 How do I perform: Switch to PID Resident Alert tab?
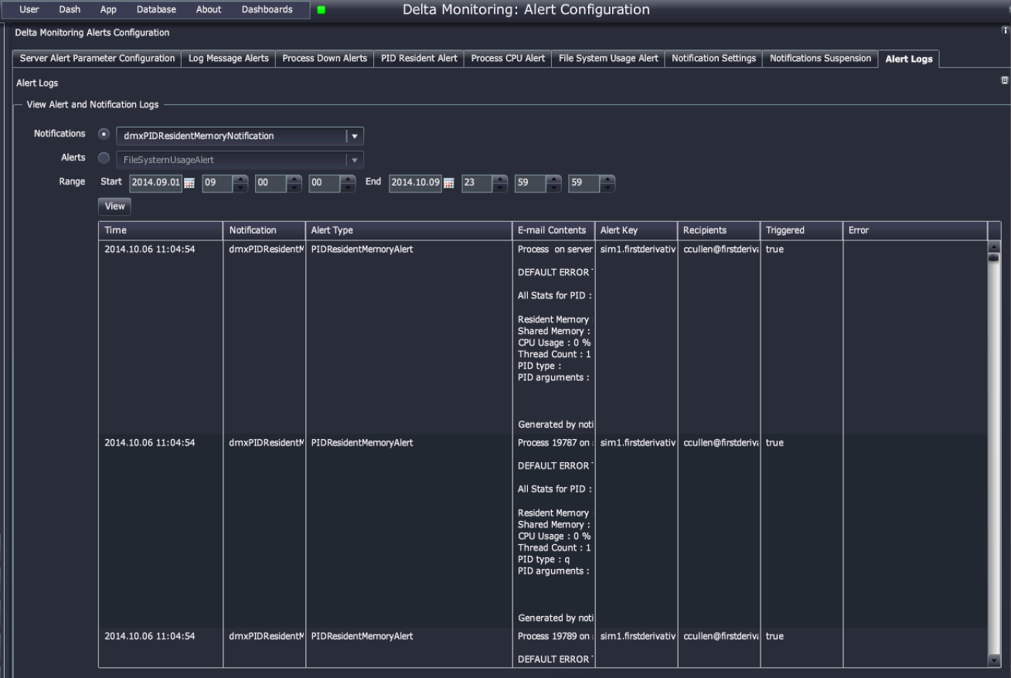pyautogui.click(x=420, y=59)
